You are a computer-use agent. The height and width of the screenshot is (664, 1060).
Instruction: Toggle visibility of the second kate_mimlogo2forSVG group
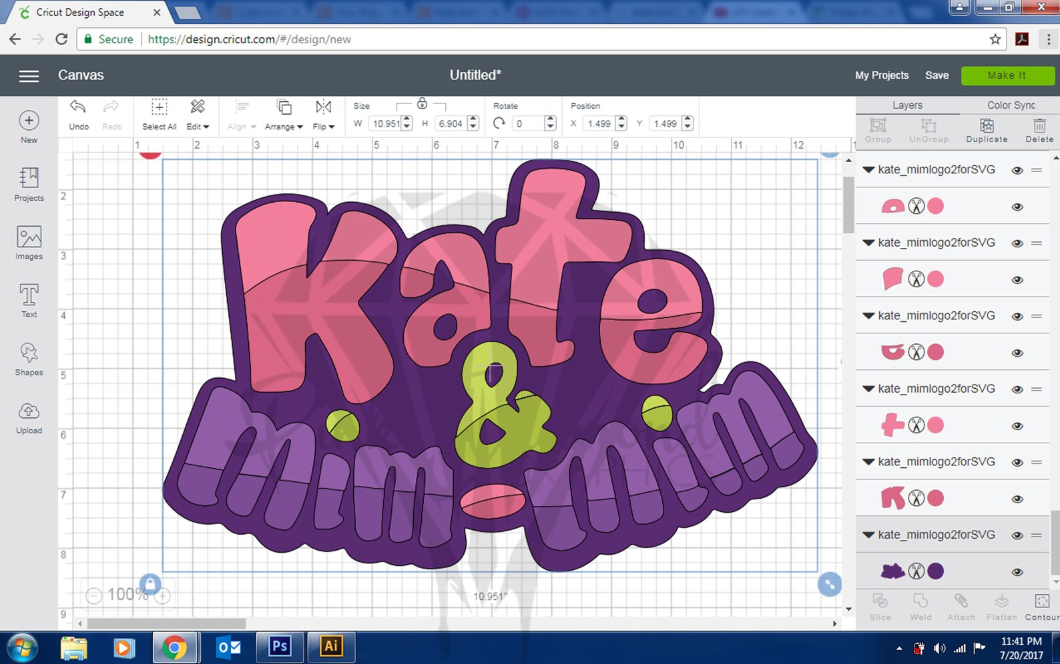(x=1017, y=243)
